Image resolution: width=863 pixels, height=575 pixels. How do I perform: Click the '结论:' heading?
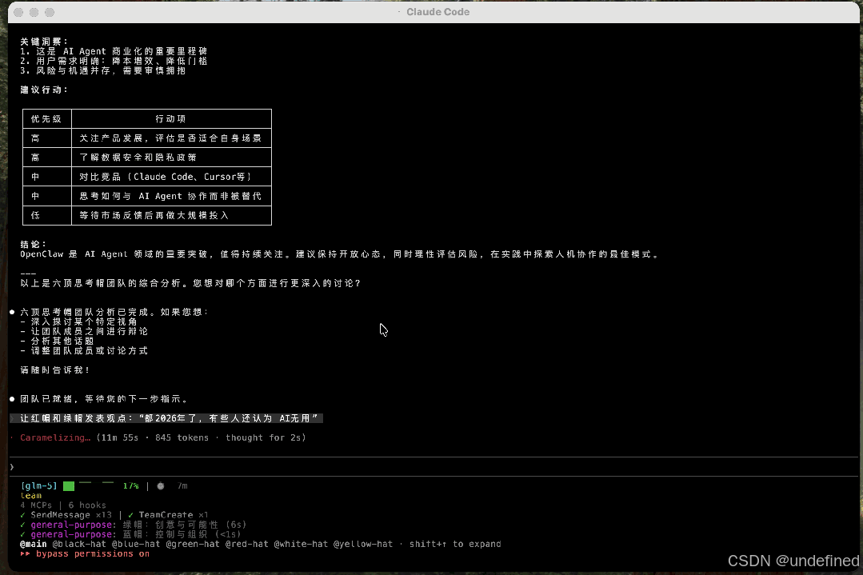tap(34, 244)
